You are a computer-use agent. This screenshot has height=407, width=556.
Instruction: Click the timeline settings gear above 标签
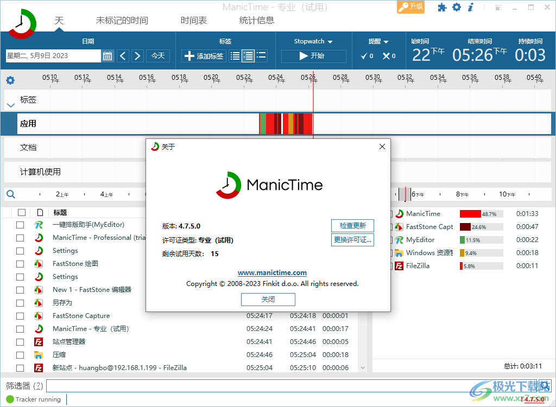point(10,79)
